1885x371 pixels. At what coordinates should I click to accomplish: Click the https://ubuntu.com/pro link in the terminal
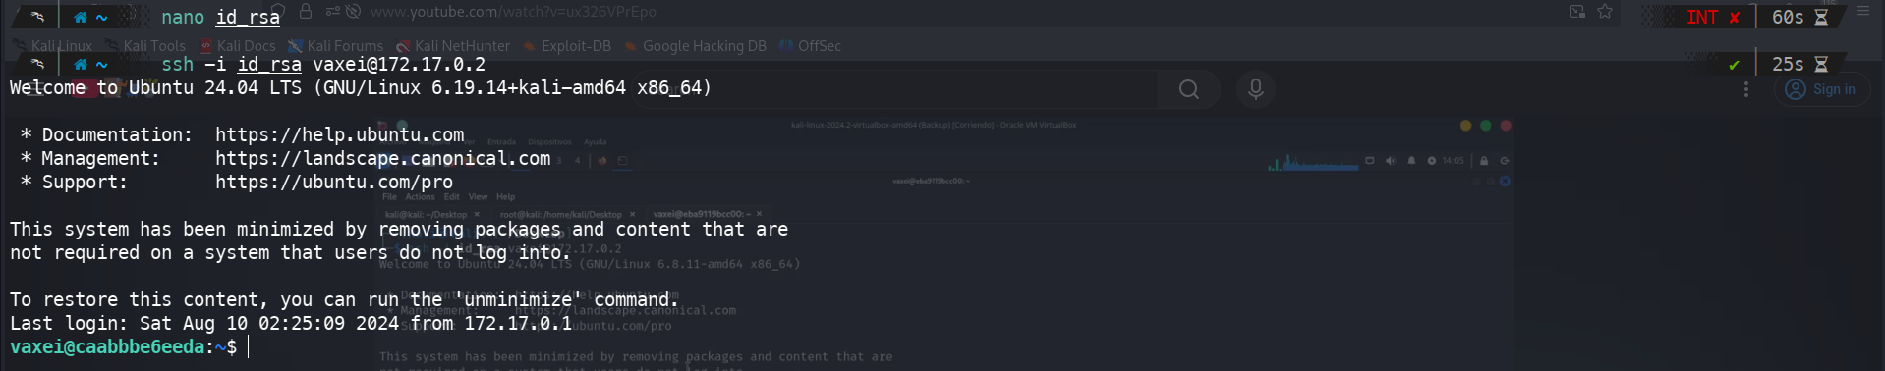pos(334,182)
